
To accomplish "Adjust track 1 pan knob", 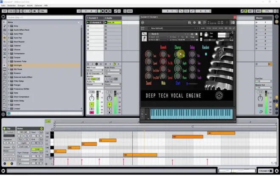I will [92, 98].
